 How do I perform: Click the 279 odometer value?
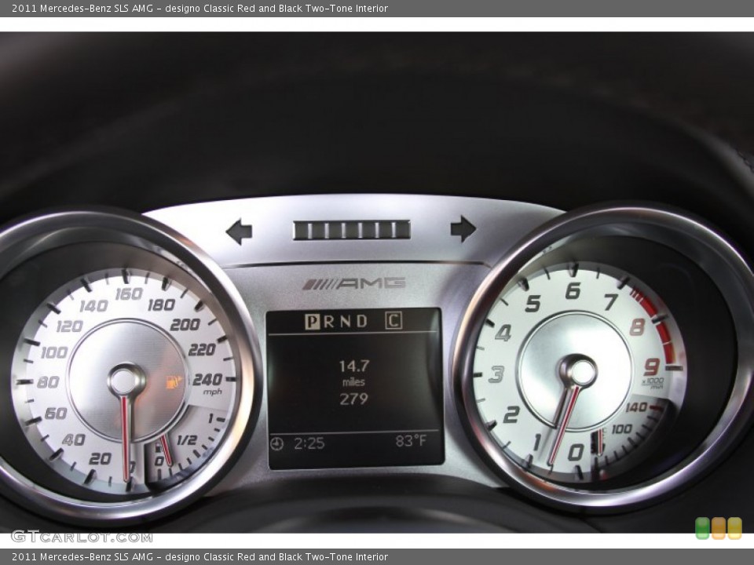click(x=354, y=399)
